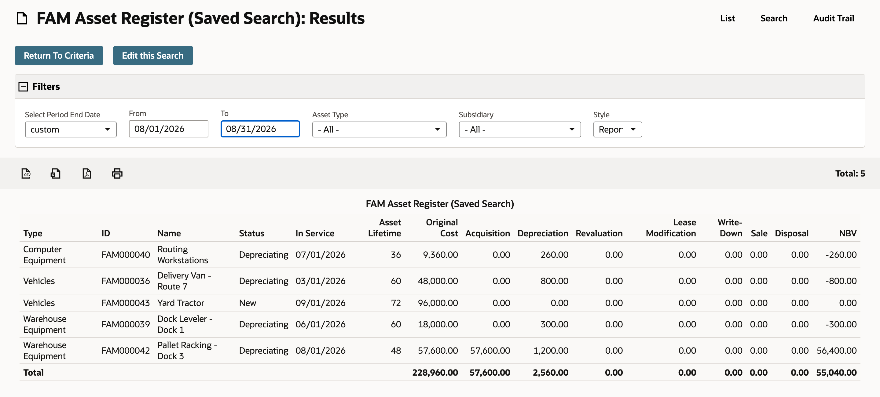Viewport: 880px width, 397px height.
Task: Select asset ID FAM000039
Action: click(x=126, y=324)
